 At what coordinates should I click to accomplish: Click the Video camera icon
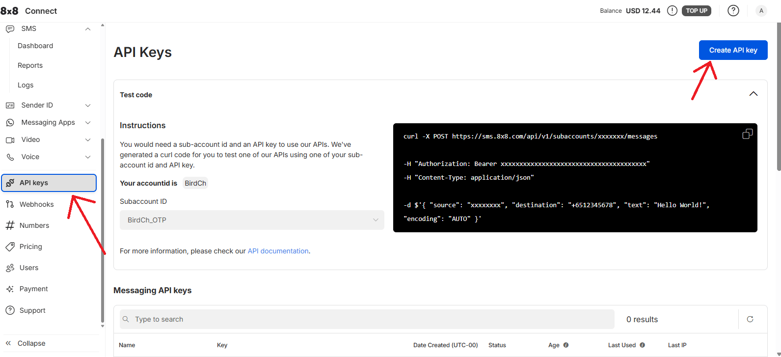(x=10, y=140)
